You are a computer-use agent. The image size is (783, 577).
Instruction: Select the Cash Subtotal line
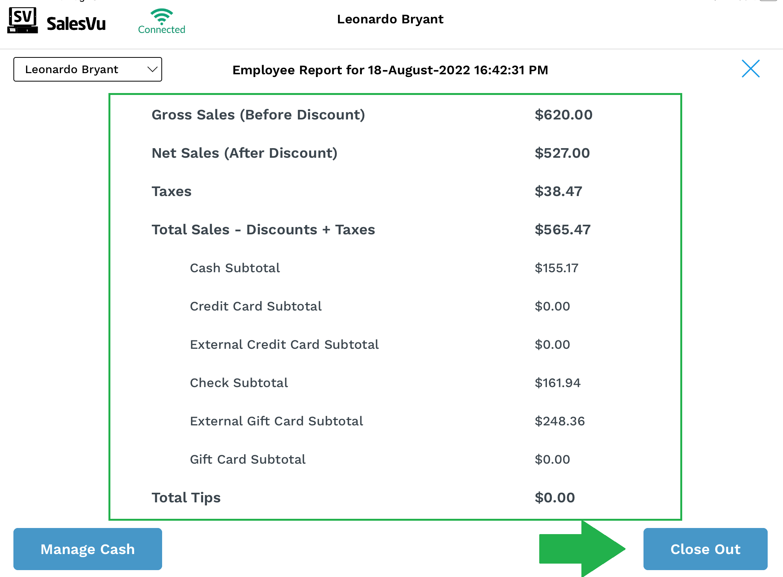pyautogui.click(x=235, y=268)
